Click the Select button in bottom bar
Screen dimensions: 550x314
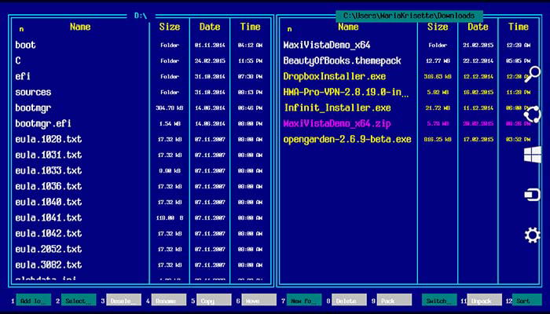(x=79, y=300)
